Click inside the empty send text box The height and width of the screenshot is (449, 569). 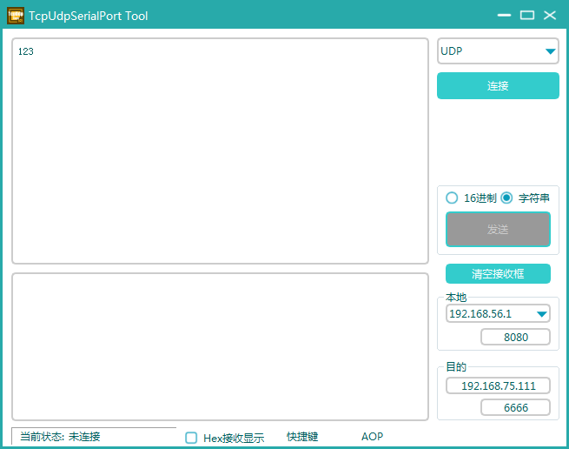click(x=221, y=347)
